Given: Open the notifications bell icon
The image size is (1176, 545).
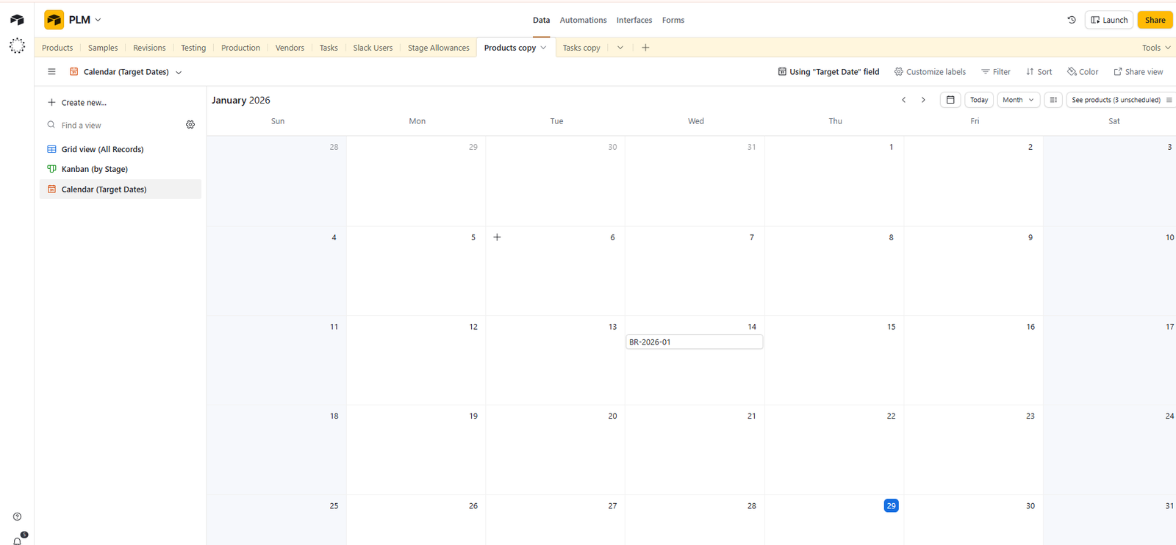Looking at the screenshot, I should coord(18,541).
